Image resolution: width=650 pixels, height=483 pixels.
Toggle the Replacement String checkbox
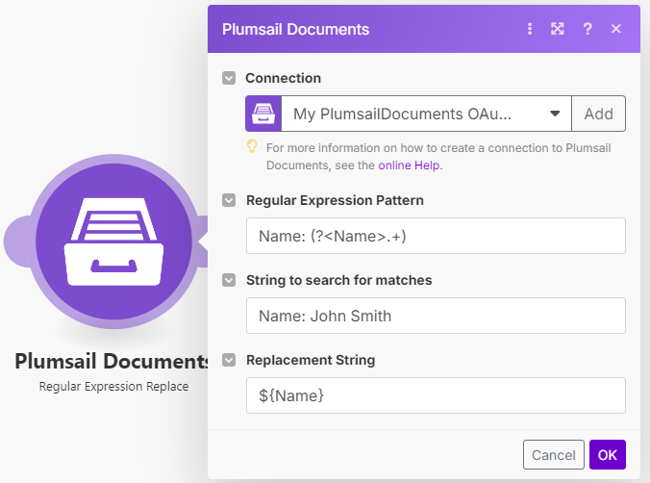(x=229, y=360)
